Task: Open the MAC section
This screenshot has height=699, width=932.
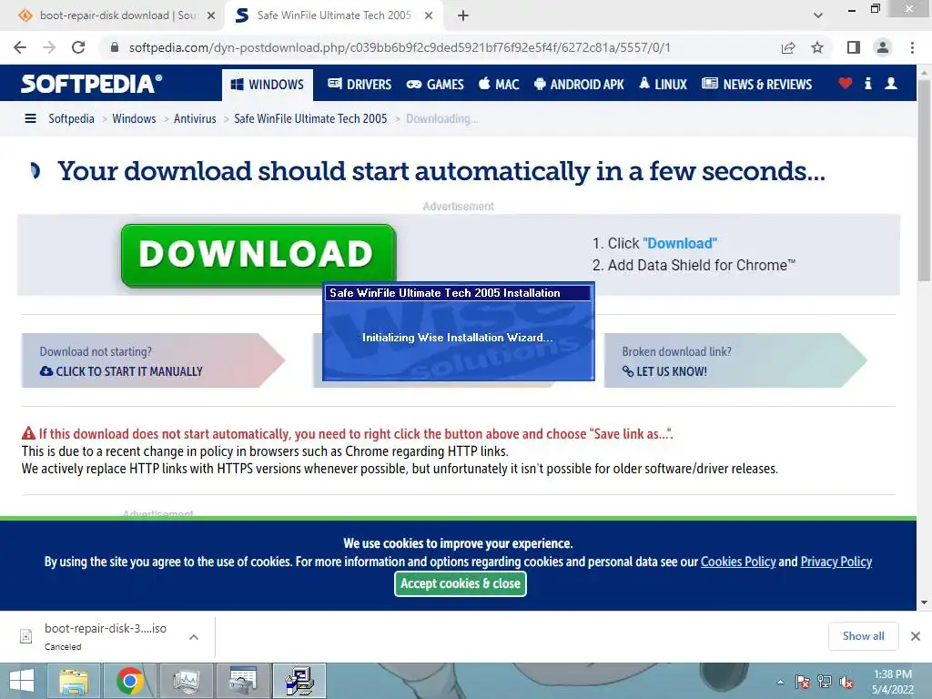Action: point(499,85)
